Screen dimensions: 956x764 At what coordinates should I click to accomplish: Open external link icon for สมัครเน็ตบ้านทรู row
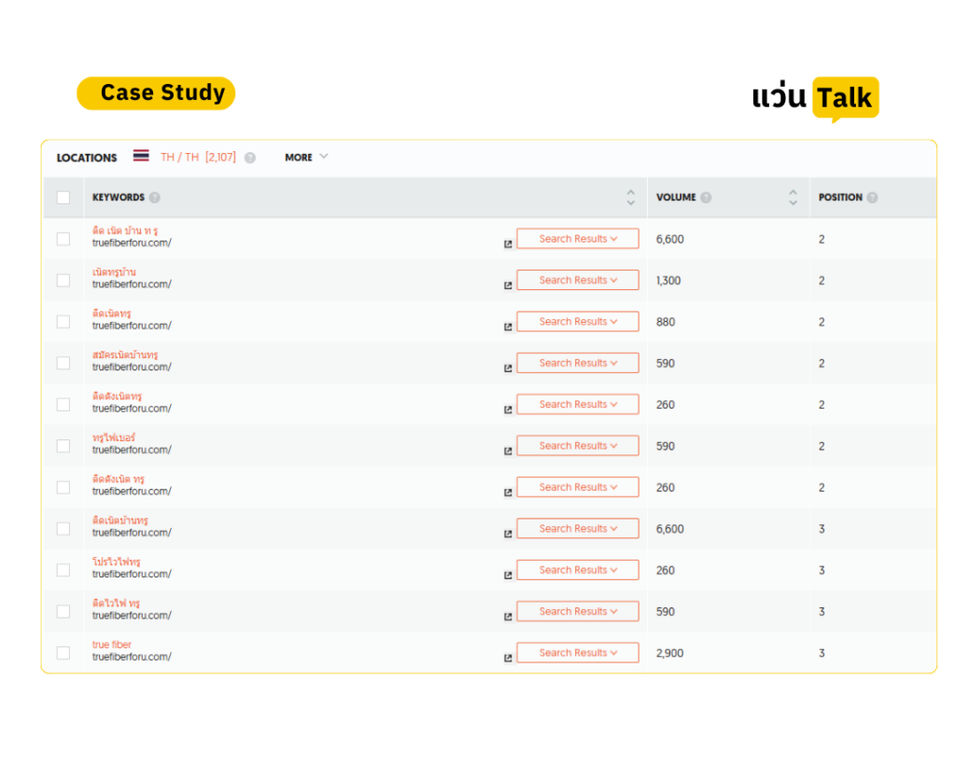click(x=508, y=368)
